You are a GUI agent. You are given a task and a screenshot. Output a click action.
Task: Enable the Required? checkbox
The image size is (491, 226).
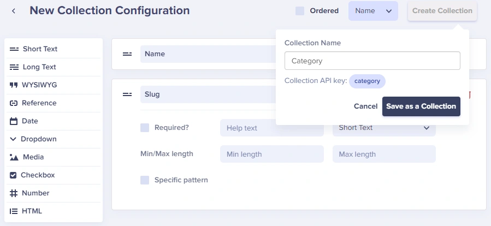(x=145, y=128)
